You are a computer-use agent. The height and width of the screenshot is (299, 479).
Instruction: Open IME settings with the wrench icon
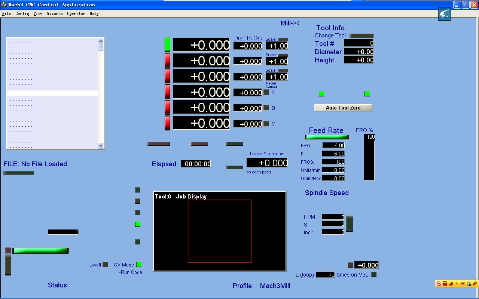(475, 284)
